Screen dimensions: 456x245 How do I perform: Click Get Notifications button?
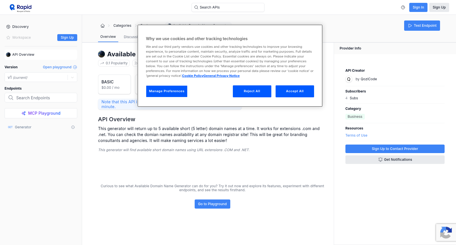click(x=395, y=160)
